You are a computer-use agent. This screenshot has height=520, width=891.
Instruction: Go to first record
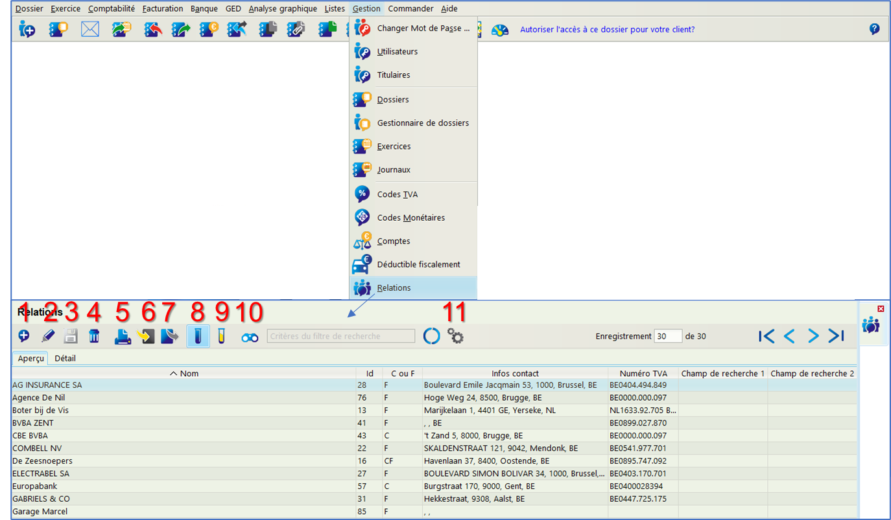click(766, 336)
